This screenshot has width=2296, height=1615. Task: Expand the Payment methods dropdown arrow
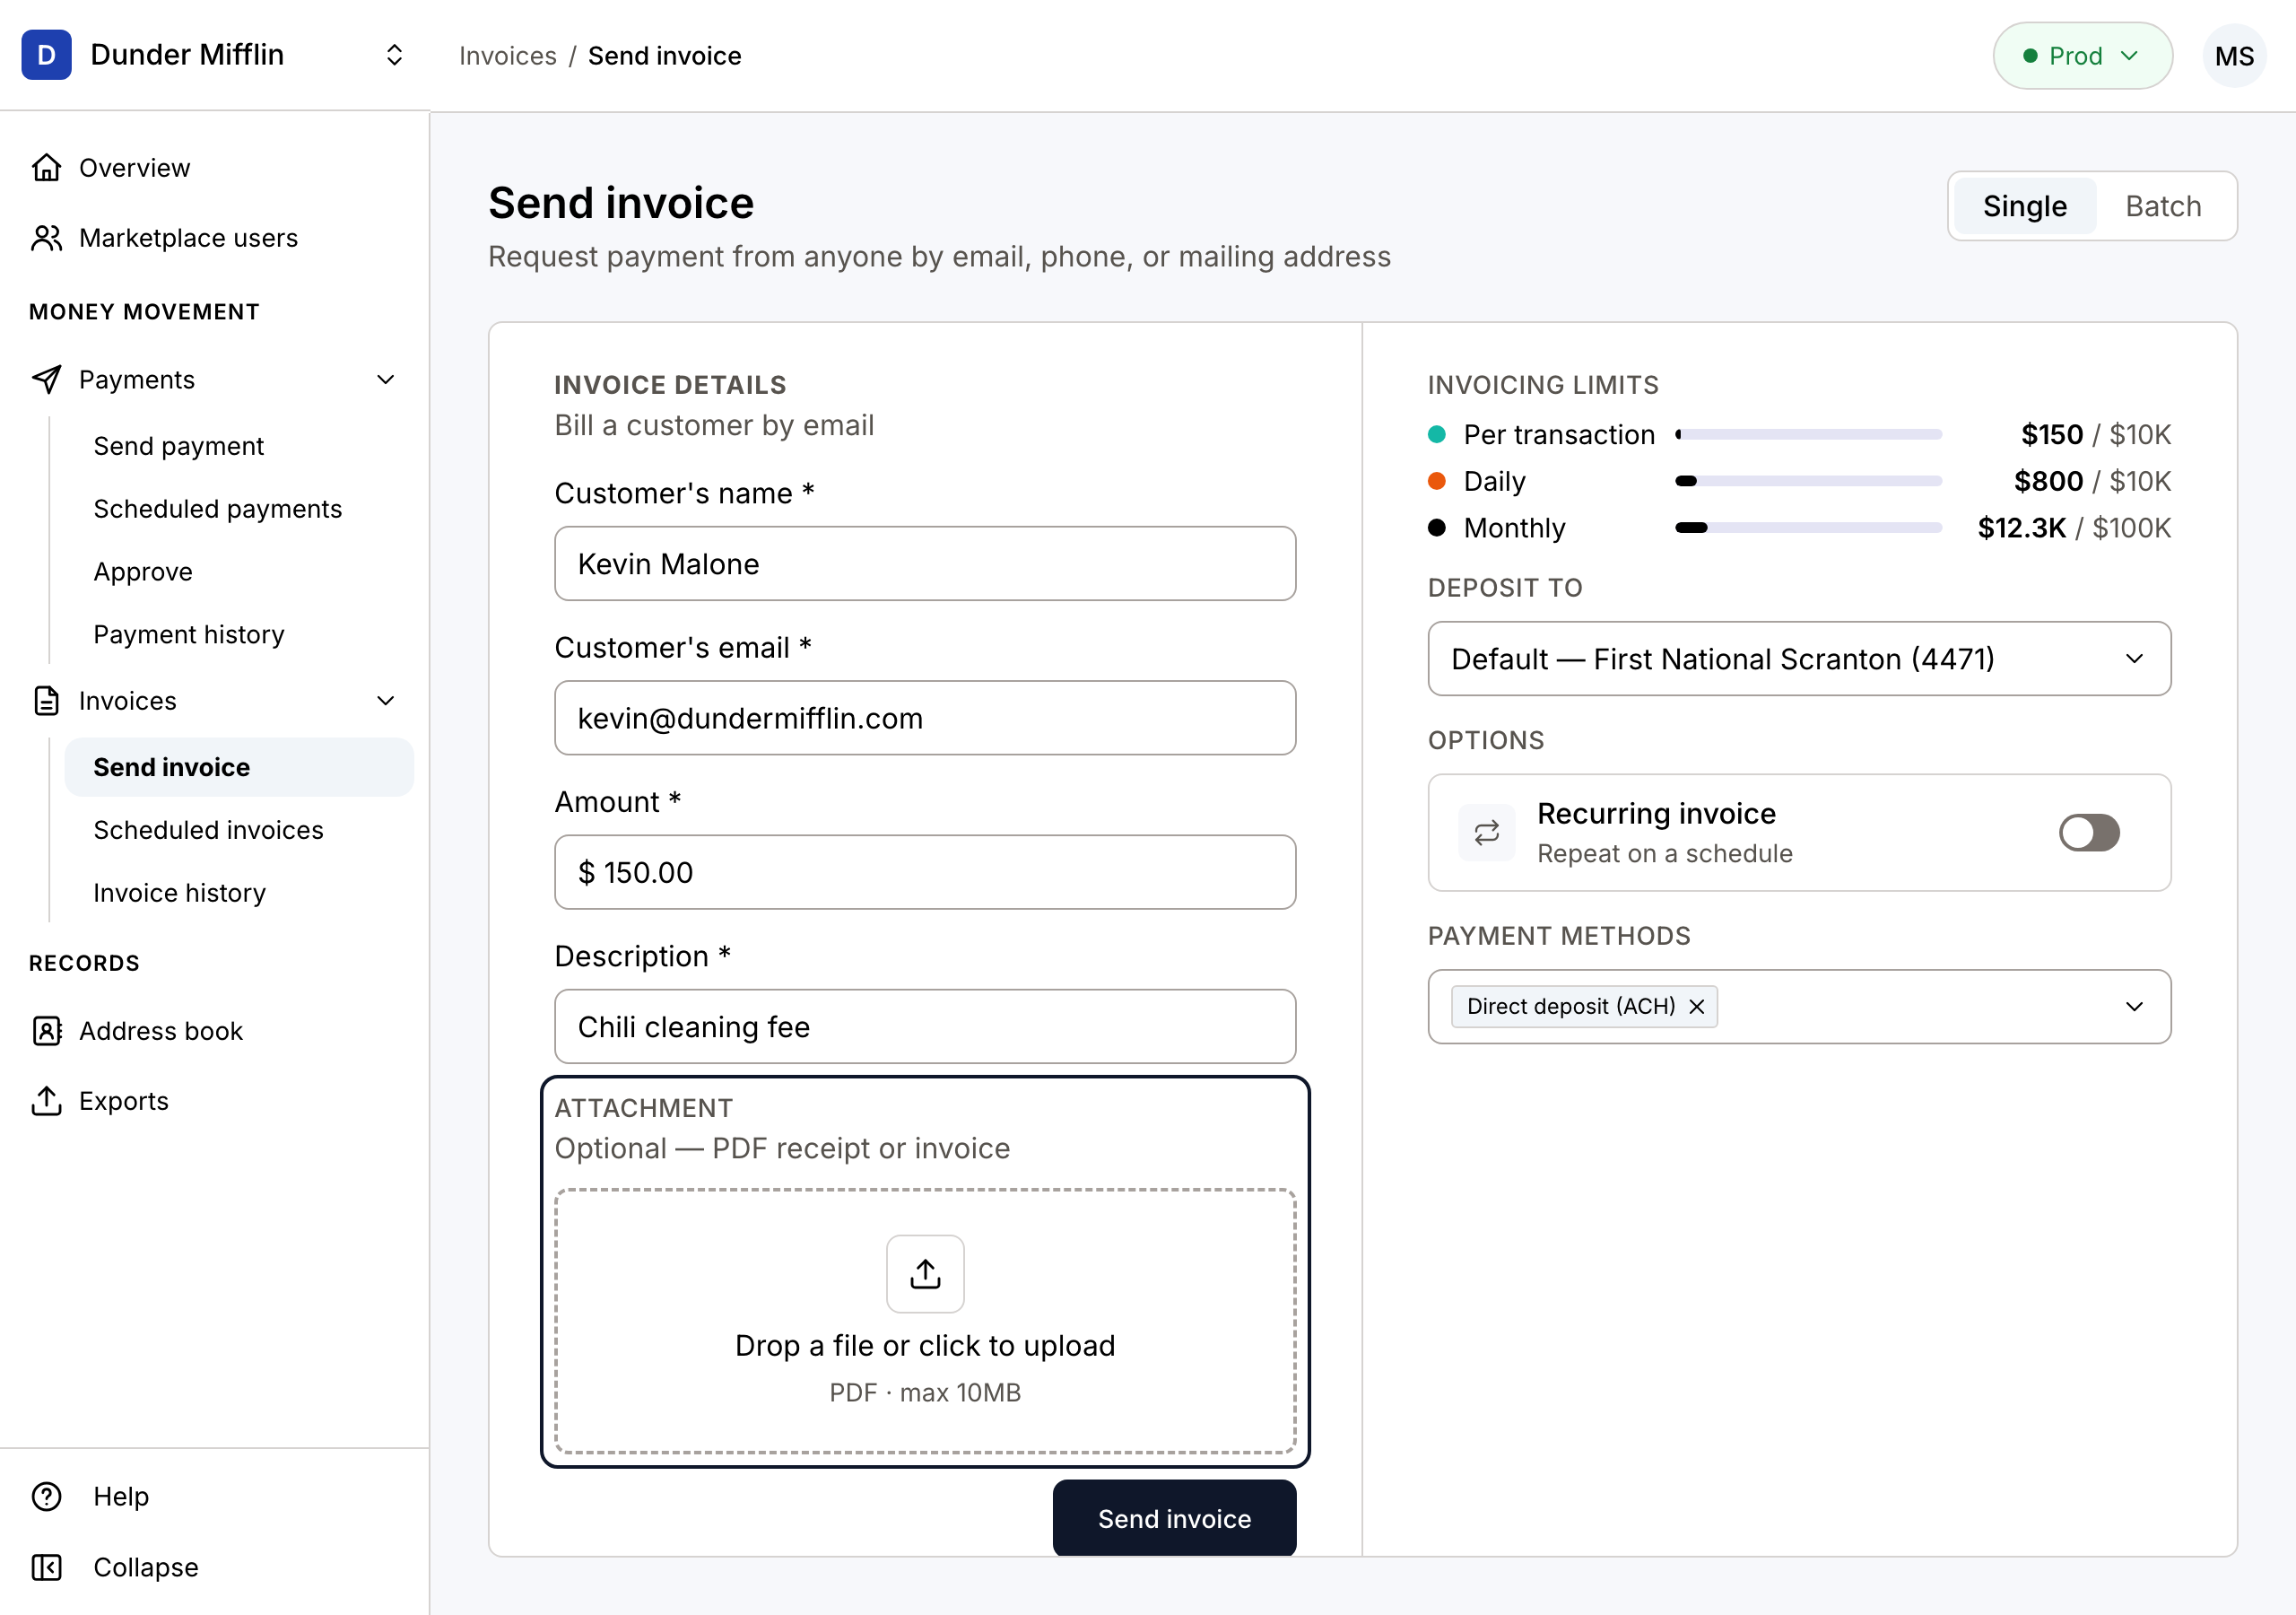2135,1007
